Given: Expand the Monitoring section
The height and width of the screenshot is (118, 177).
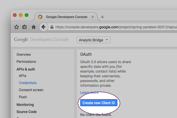Looking at the screenshot, I should tap(25, 105).
